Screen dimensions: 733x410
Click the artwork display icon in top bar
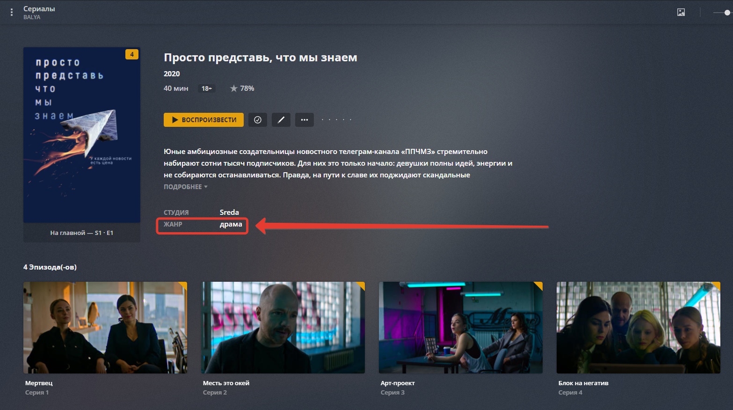(681, 13)
